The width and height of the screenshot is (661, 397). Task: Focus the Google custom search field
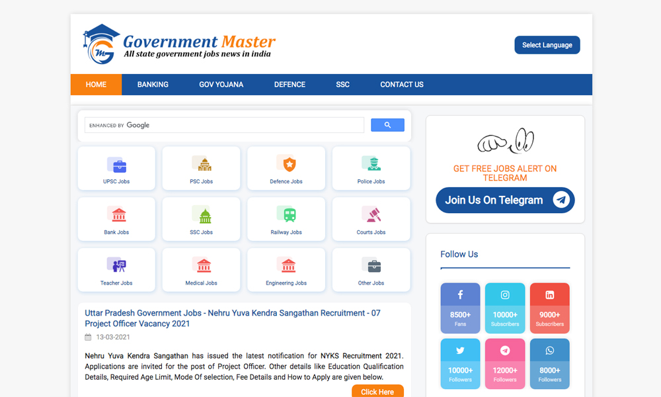pyautogui.click(x=225, y=125)
